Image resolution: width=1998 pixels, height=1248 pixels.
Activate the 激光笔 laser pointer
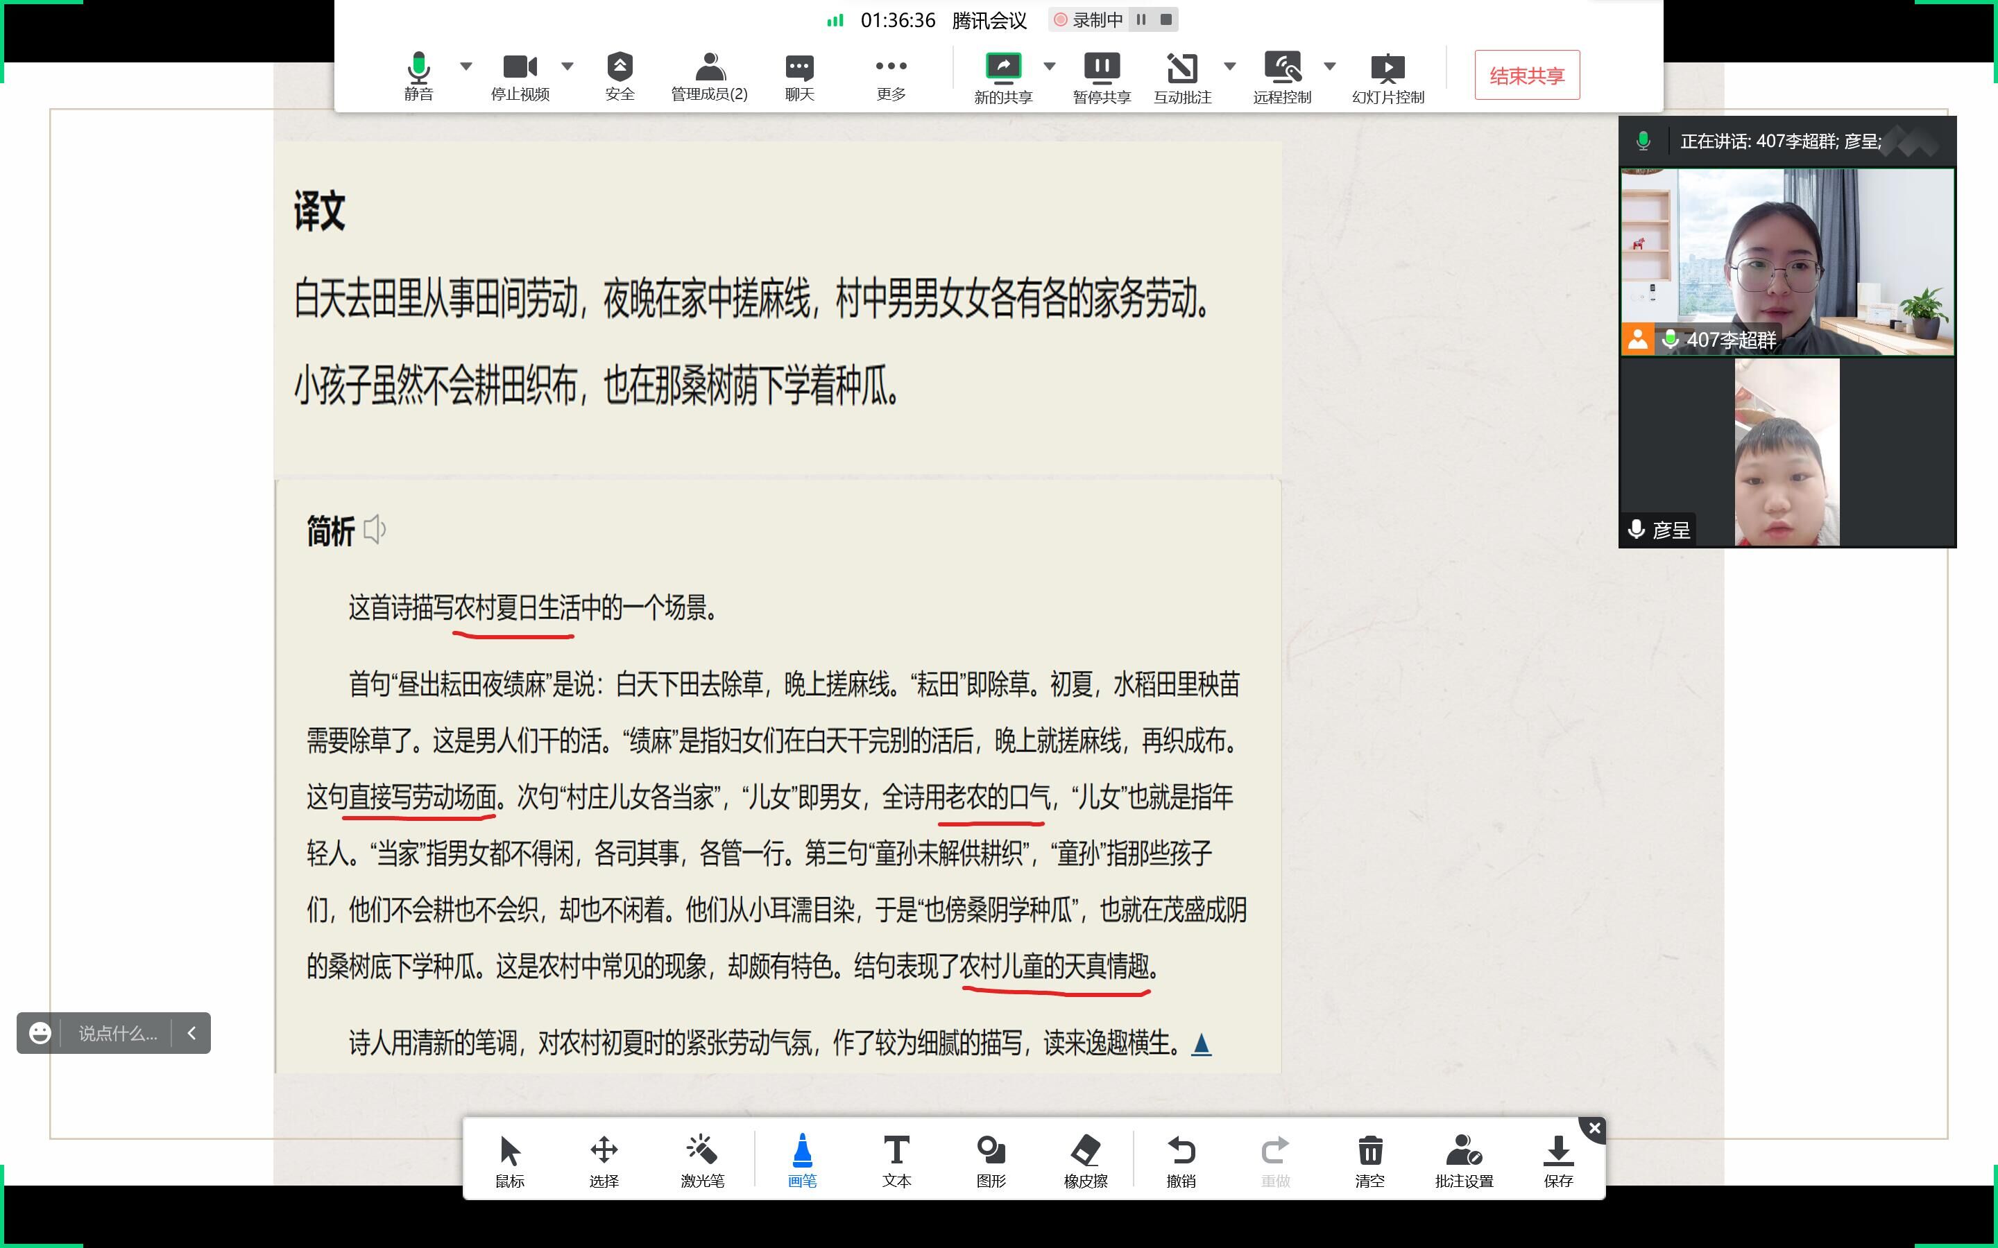pyautogui.click(x=703, y=1161)
